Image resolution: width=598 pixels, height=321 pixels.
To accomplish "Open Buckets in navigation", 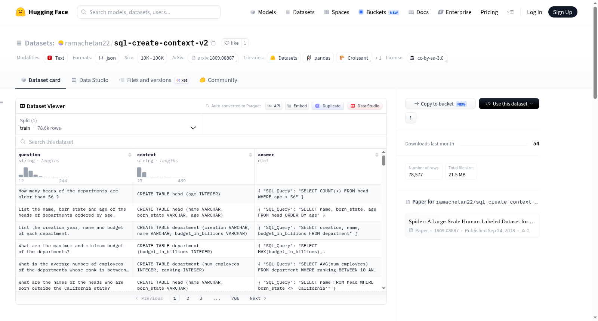I will coord(379,12).
